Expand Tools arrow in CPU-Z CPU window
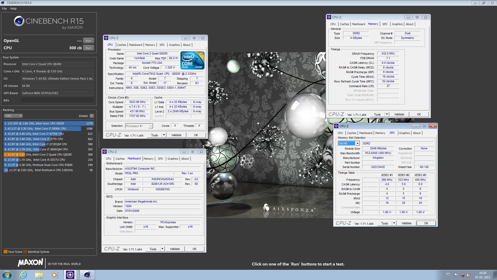This screenshot has width=497, height=280. [164, 135]
